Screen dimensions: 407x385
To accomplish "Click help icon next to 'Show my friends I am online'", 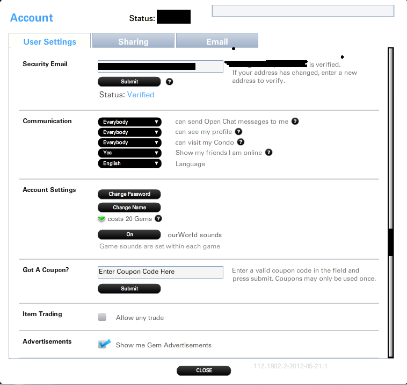I will (269, 153).
